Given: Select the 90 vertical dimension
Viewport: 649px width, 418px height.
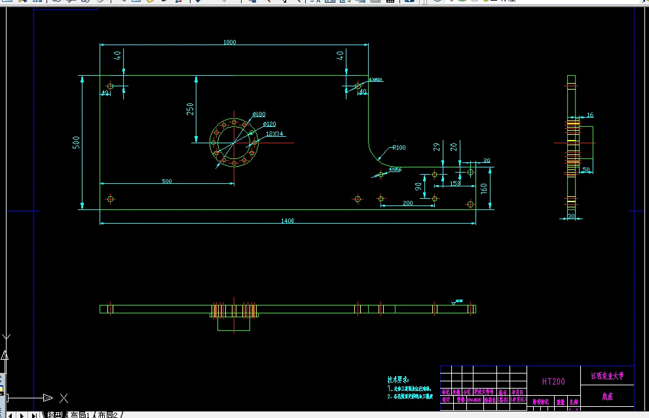Looking at the screenshot, I should pyautogui.click(x=418, y=186).
